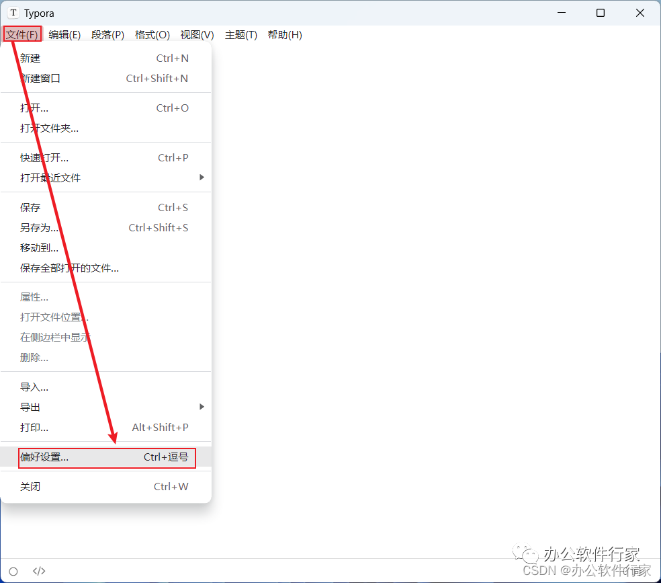Maximize the Typora window
The width and height of the screenshot is (661, 583).
601,13
